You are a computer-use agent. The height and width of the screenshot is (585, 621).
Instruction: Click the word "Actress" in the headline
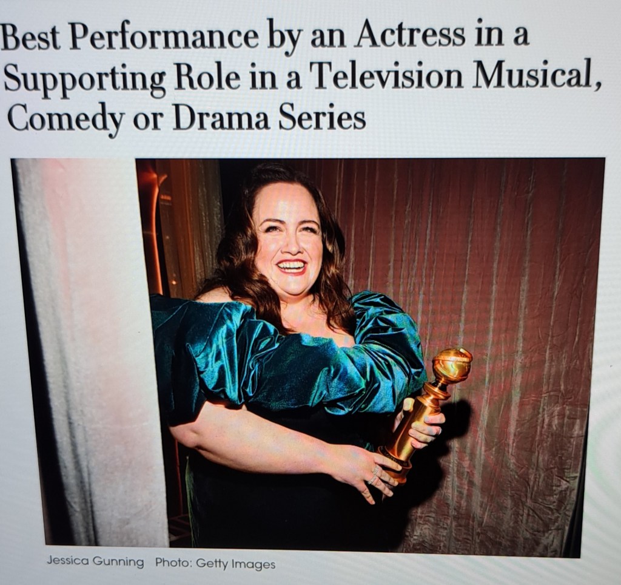(411, 35)
